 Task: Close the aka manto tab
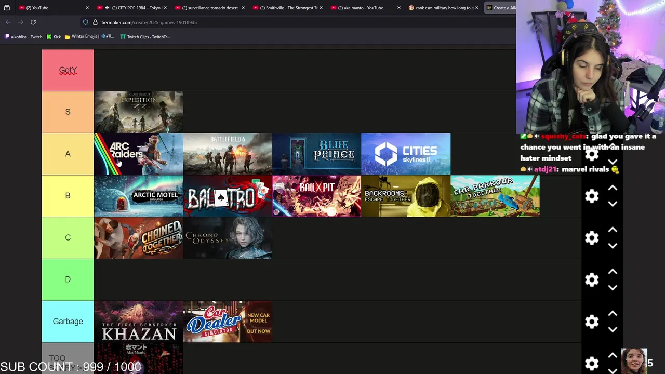[398, 8]
